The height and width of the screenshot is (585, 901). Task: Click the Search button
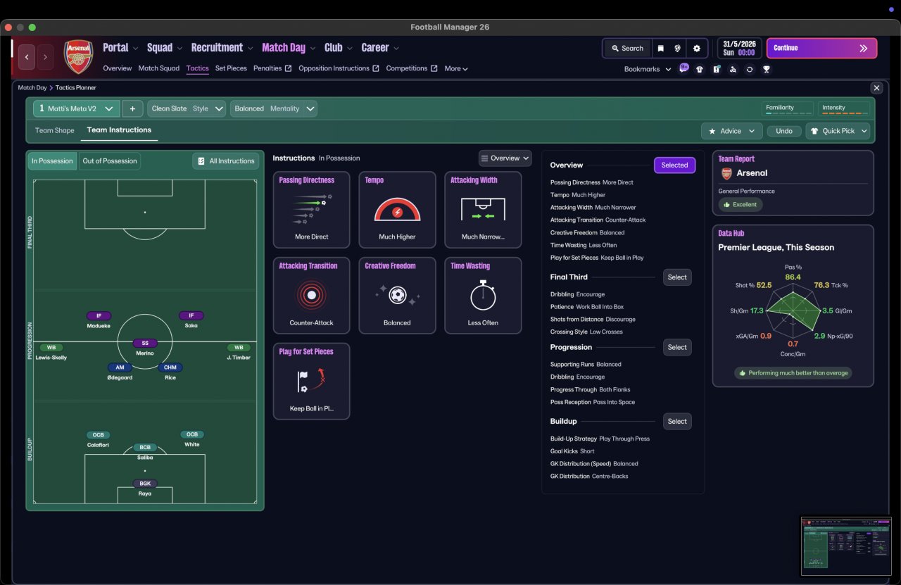click(x=627, y=49)
